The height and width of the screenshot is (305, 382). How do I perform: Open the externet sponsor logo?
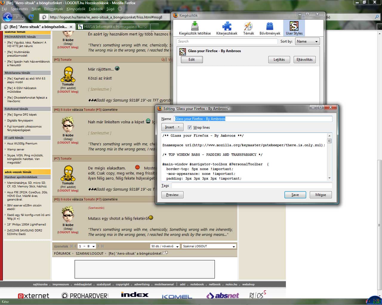pyautogui.click(x=33, y=295)
